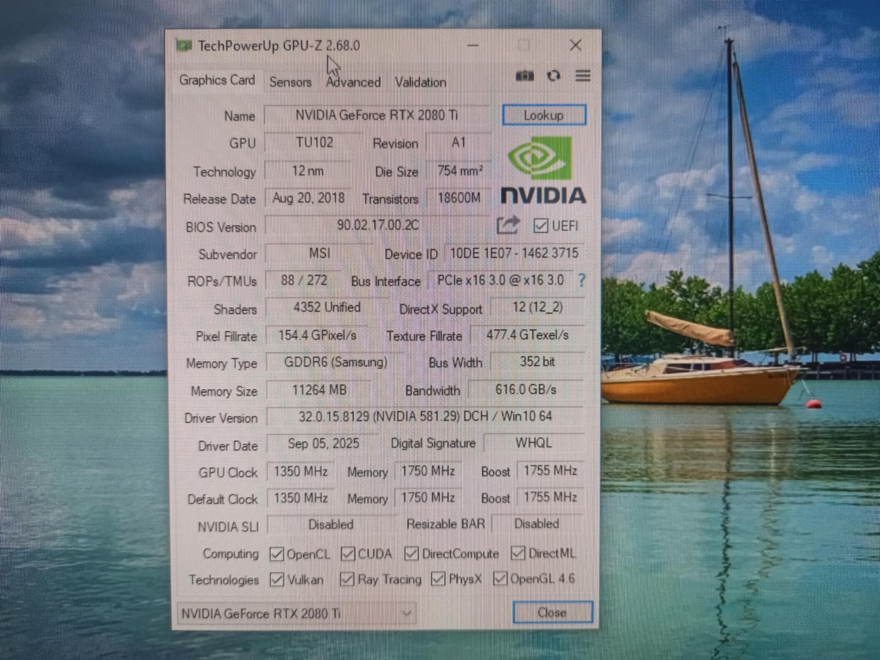Take a screenshot with the camera icon
This screenshot has height=660, width=880.
pos(524,76)
